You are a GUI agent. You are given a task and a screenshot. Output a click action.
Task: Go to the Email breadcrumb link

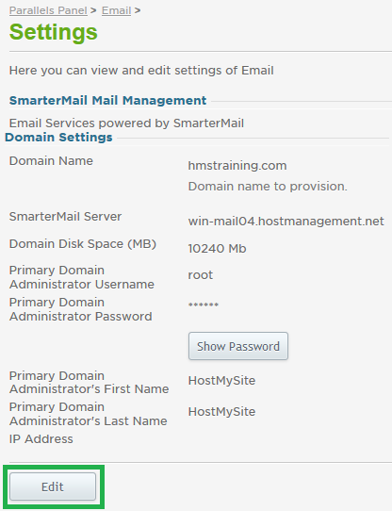(x=116, y=10)
